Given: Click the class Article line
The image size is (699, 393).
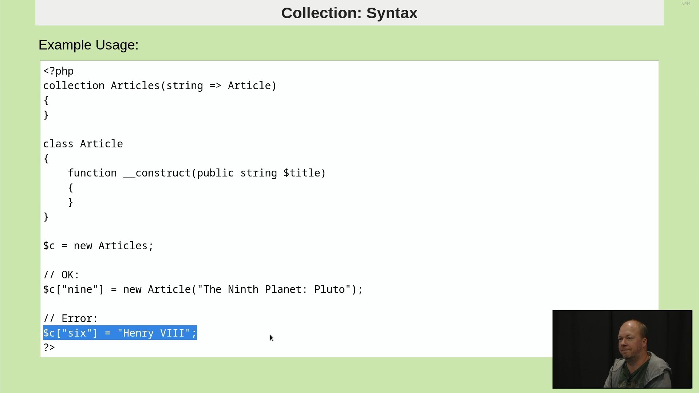Looking at the screenshot, I should click(x=83, y=144).
